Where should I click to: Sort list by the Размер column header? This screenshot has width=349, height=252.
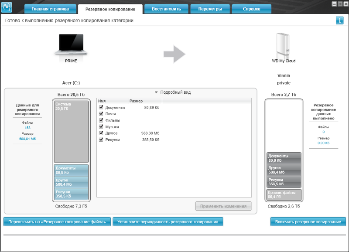click(x=146, y=101)
